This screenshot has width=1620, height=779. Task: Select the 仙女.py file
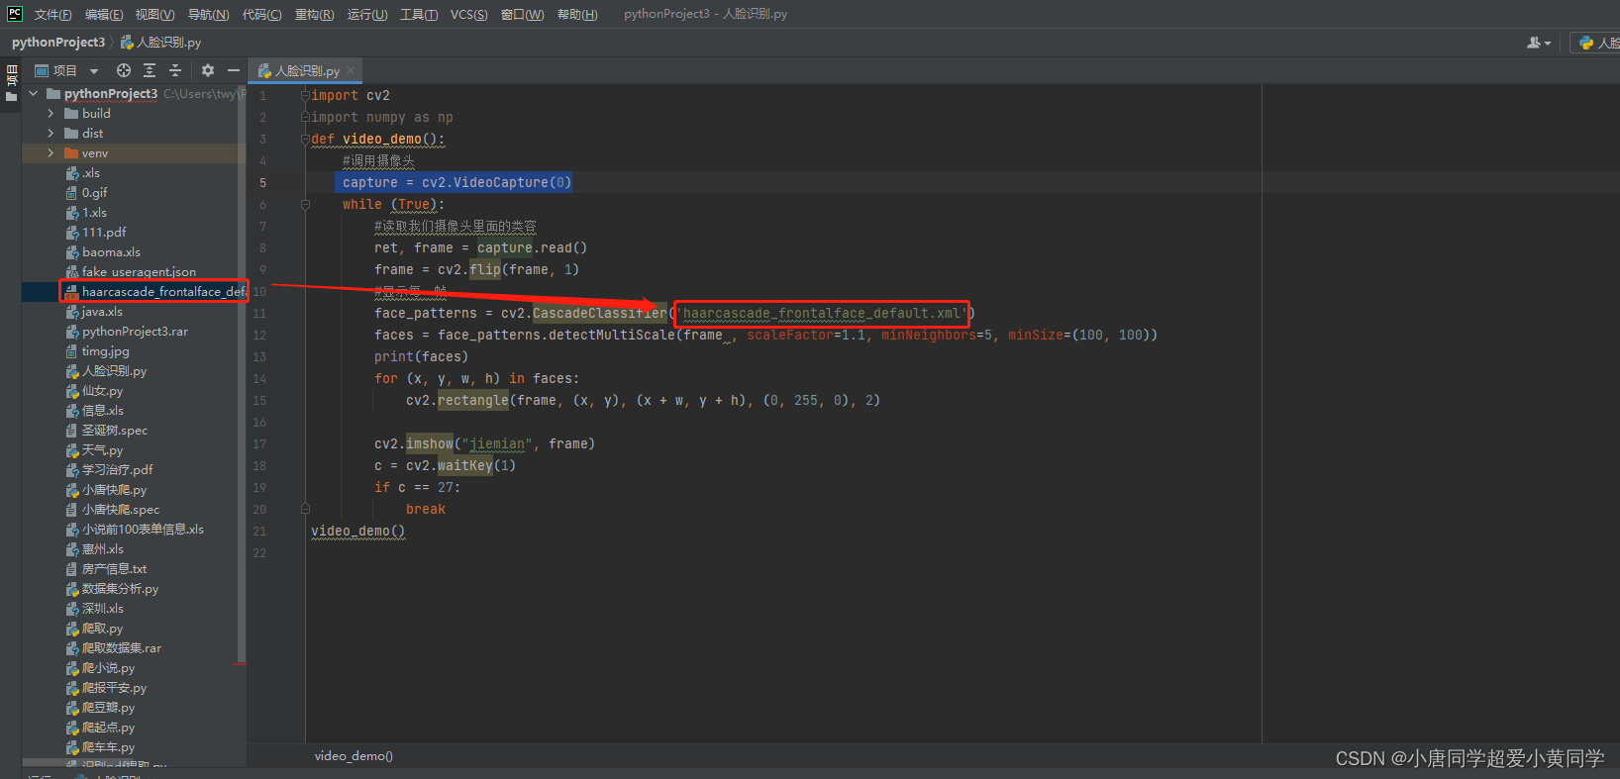point(134,391)
